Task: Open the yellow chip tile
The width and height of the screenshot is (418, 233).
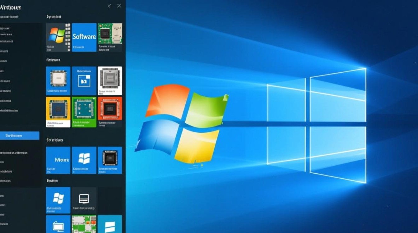Action: [58, 112]
